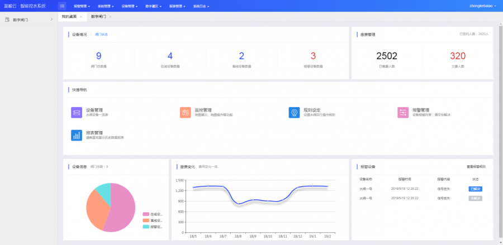Close the 我的桌面 tab
The width and height of the screenshot is (503, 245).
pyautogui.click(x=81, y=17)
